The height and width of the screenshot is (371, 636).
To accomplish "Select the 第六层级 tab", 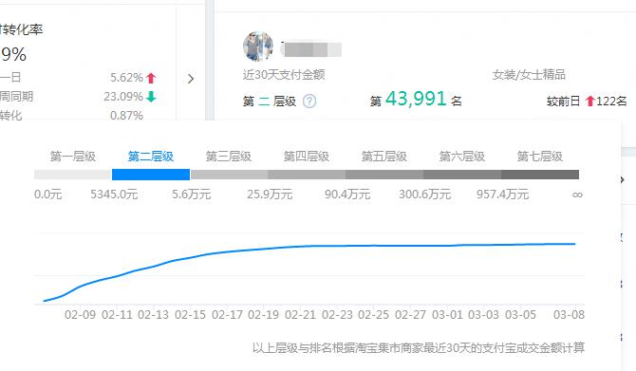I will click(462, 157).
